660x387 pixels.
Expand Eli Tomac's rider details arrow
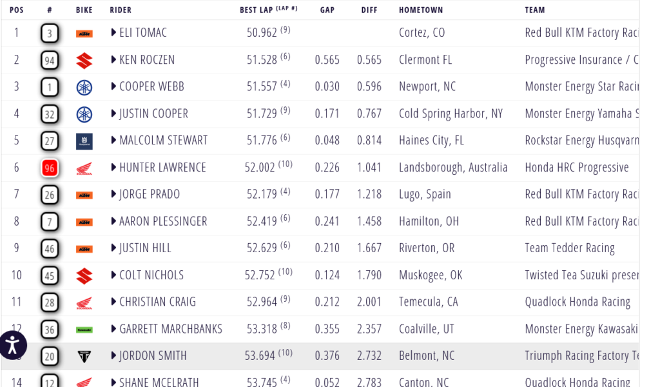coord(114,33)
